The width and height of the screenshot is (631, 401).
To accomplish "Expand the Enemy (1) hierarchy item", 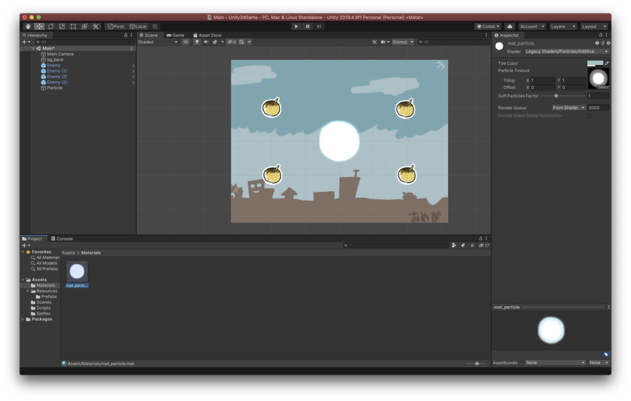I will [x=134, y=70].
